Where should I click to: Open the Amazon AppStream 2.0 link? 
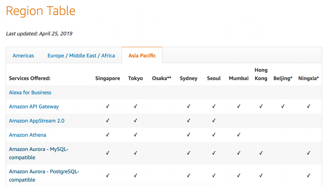tap(37, 121)
